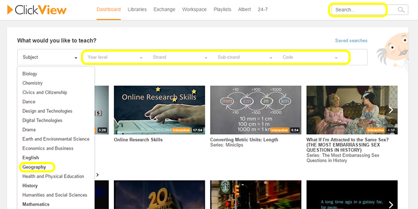
Task: Click the ClickView logo
Action: pyautogui.click(x=43, y=9)
